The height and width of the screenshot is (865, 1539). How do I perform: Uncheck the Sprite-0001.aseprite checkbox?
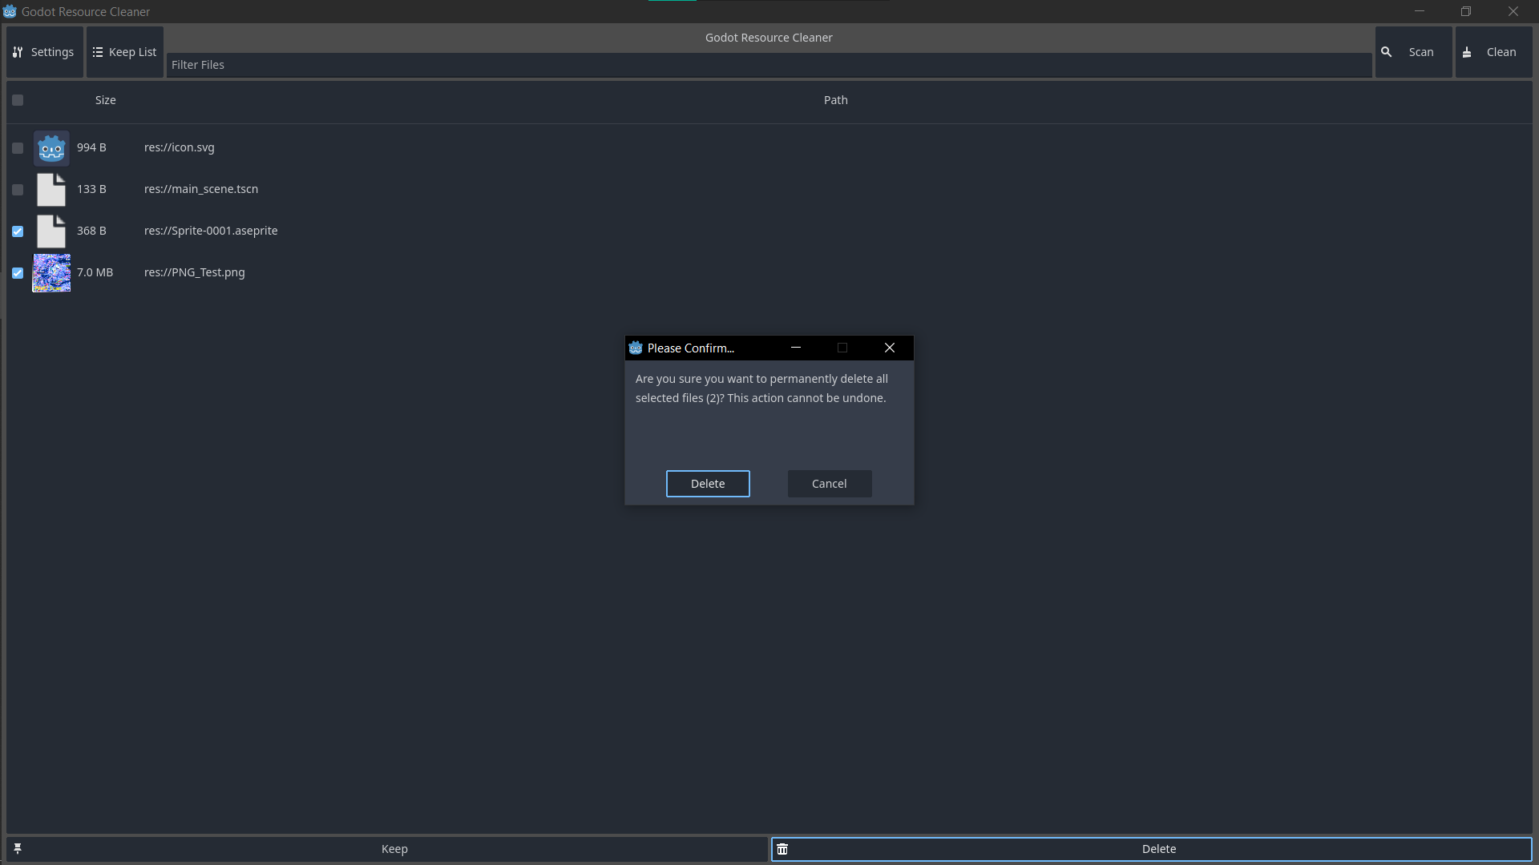coord(18,231)
